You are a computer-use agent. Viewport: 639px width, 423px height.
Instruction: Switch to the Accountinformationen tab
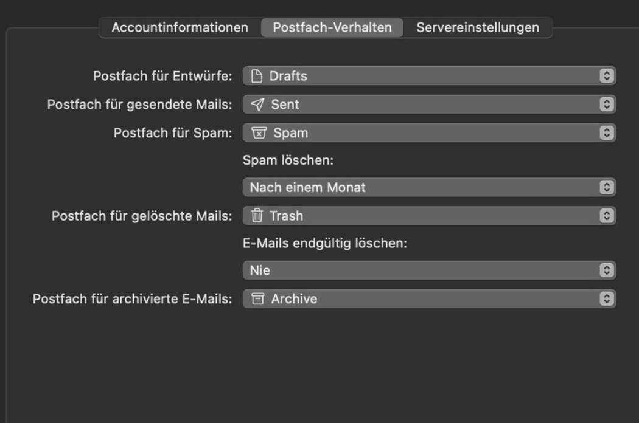[x=180, y=27]
